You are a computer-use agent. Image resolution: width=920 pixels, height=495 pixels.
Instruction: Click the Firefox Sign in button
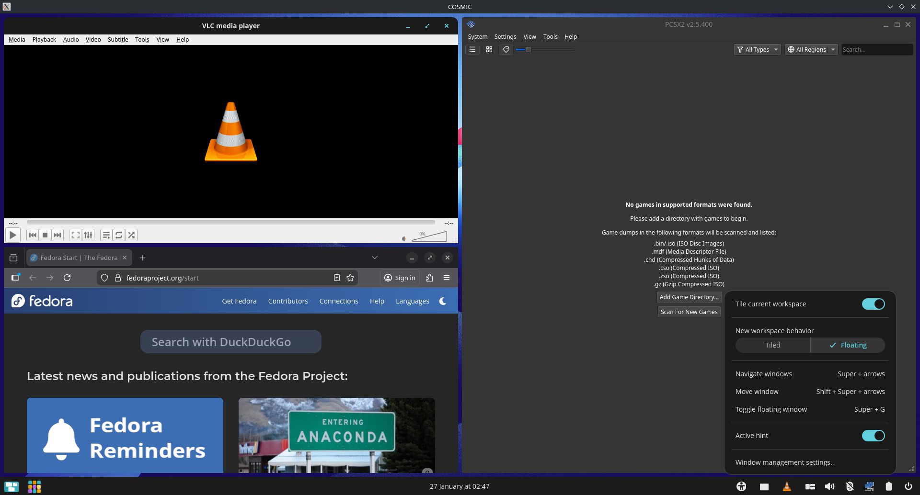(x=400, y=278)
